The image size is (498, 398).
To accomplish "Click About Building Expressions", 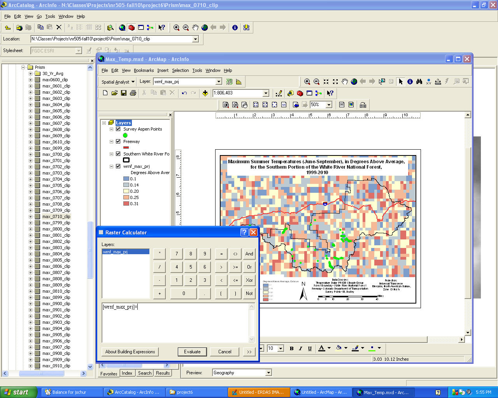I will point(130,352).
